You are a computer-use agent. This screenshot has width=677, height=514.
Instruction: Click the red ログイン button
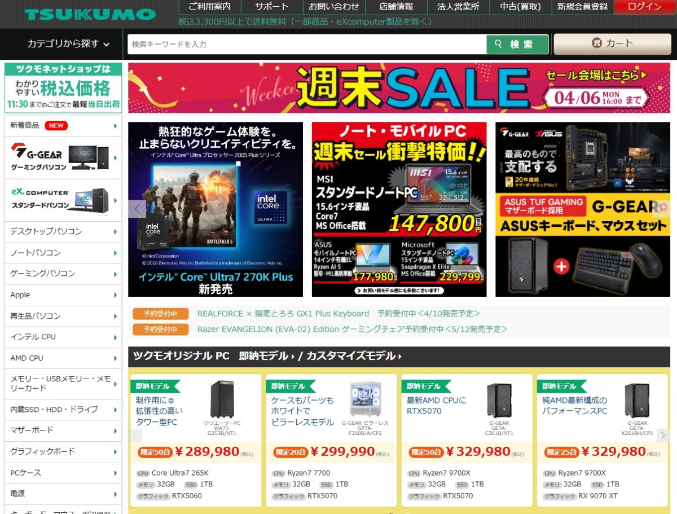(x=644, y=7)
